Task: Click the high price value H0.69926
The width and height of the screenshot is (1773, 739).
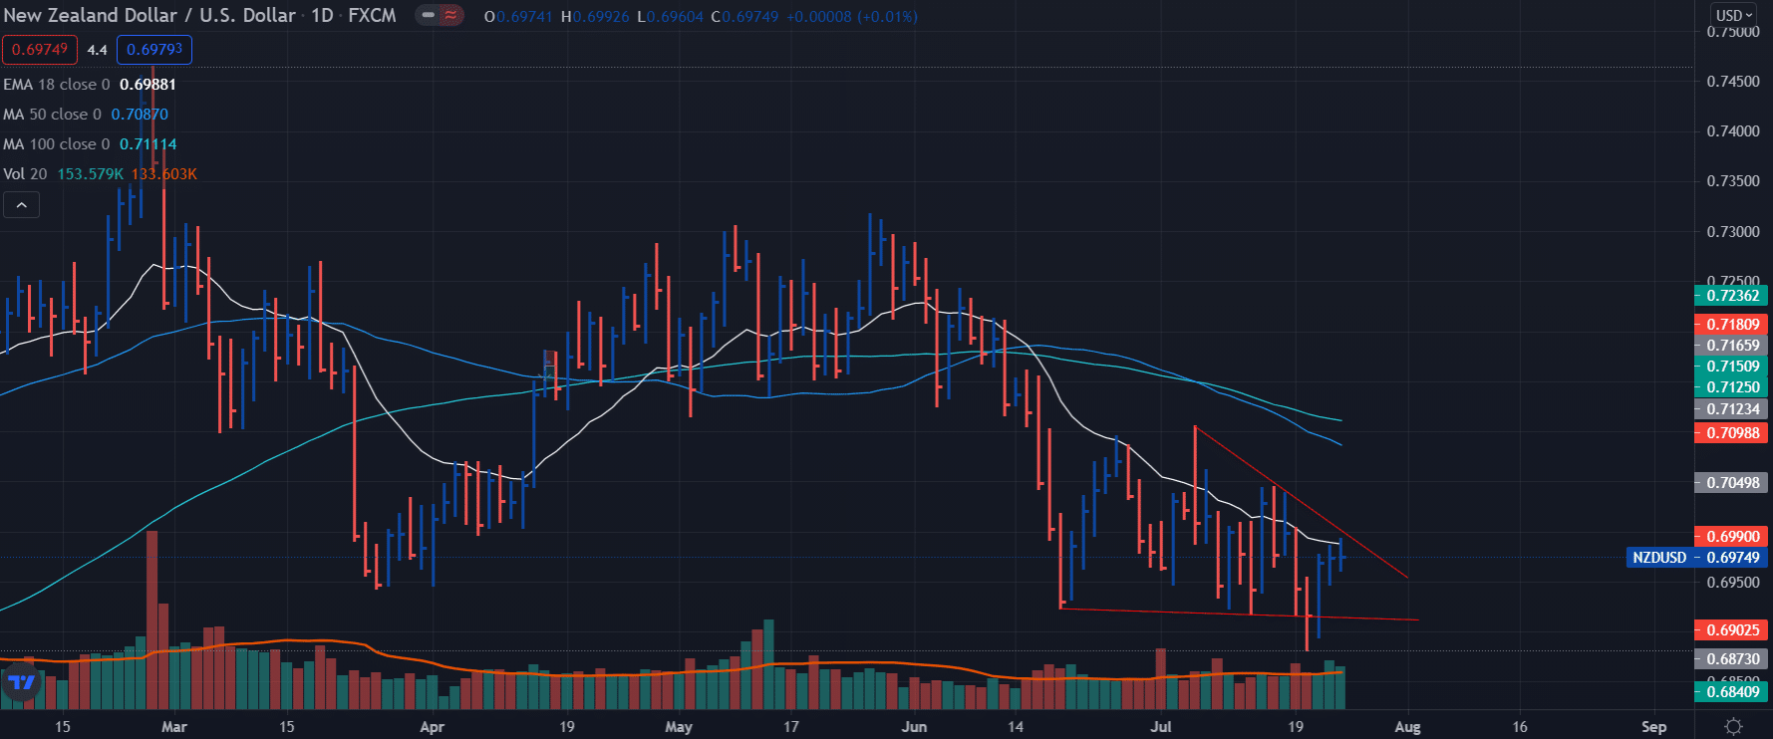Action: click(x=595, y=17)
